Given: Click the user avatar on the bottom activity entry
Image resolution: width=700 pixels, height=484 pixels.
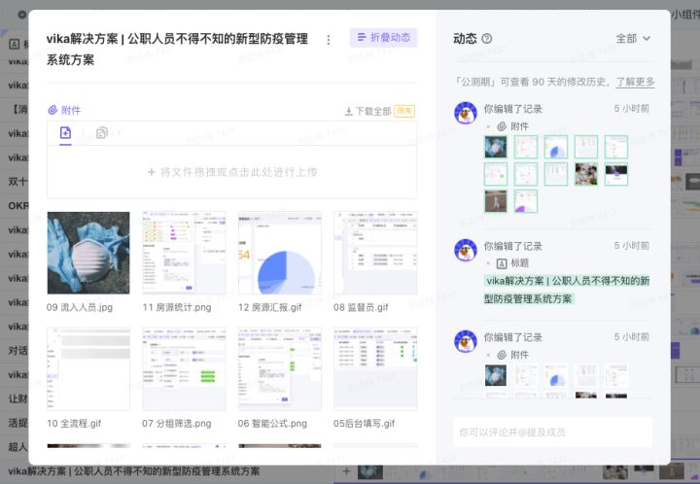Looking at the screenshot, I should pos(466,341).
